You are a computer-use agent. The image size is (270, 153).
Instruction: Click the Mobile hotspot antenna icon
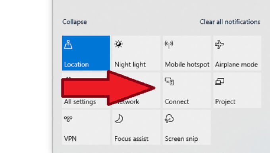(169, 44)
